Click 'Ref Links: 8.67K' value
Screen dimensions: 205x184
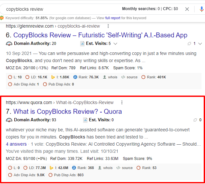point(95,68)
